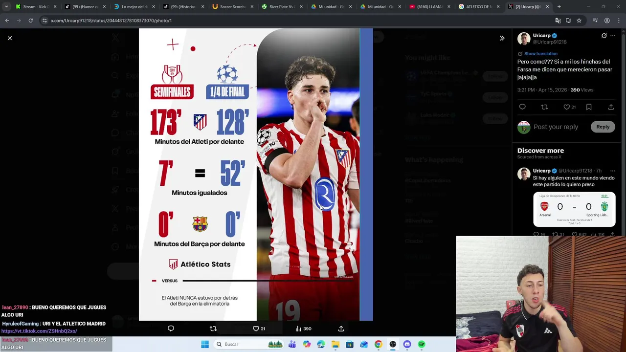Open Arsenal vs Sporting scoreboard image

pyautogui.click(x=574, y=210)
